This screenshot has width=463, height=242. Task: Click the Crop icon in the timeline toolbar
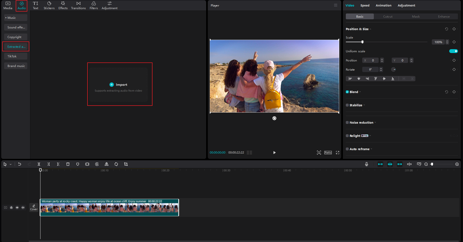[x=126, y=164]
